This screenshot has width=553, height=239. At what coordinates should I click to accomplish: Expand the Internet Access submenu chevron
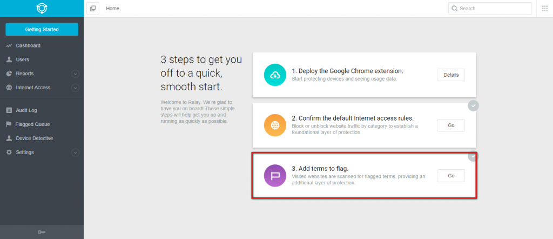point(76,88)
